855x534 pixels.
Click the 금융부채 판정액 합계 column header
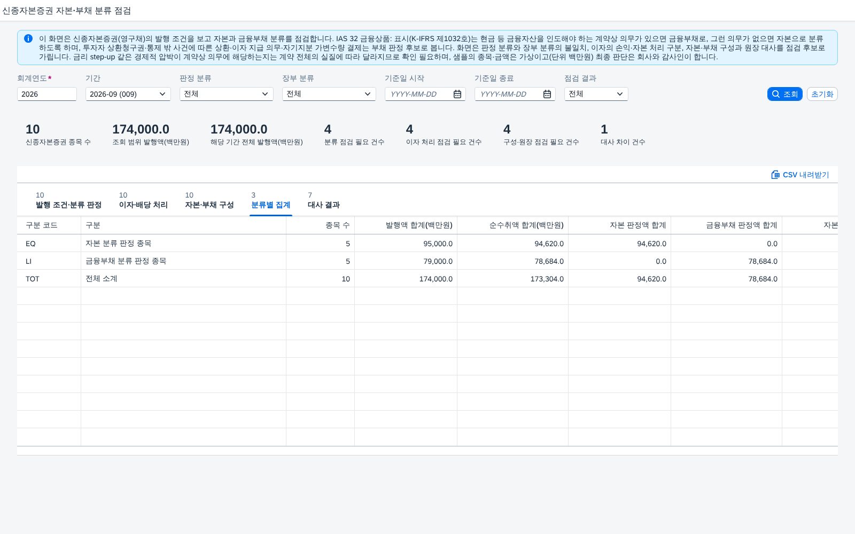727,225
